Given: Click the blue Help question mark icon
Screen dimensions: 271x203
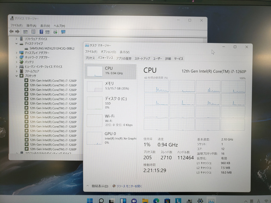Looking at the screenshot, I should (x=41, y=32).
